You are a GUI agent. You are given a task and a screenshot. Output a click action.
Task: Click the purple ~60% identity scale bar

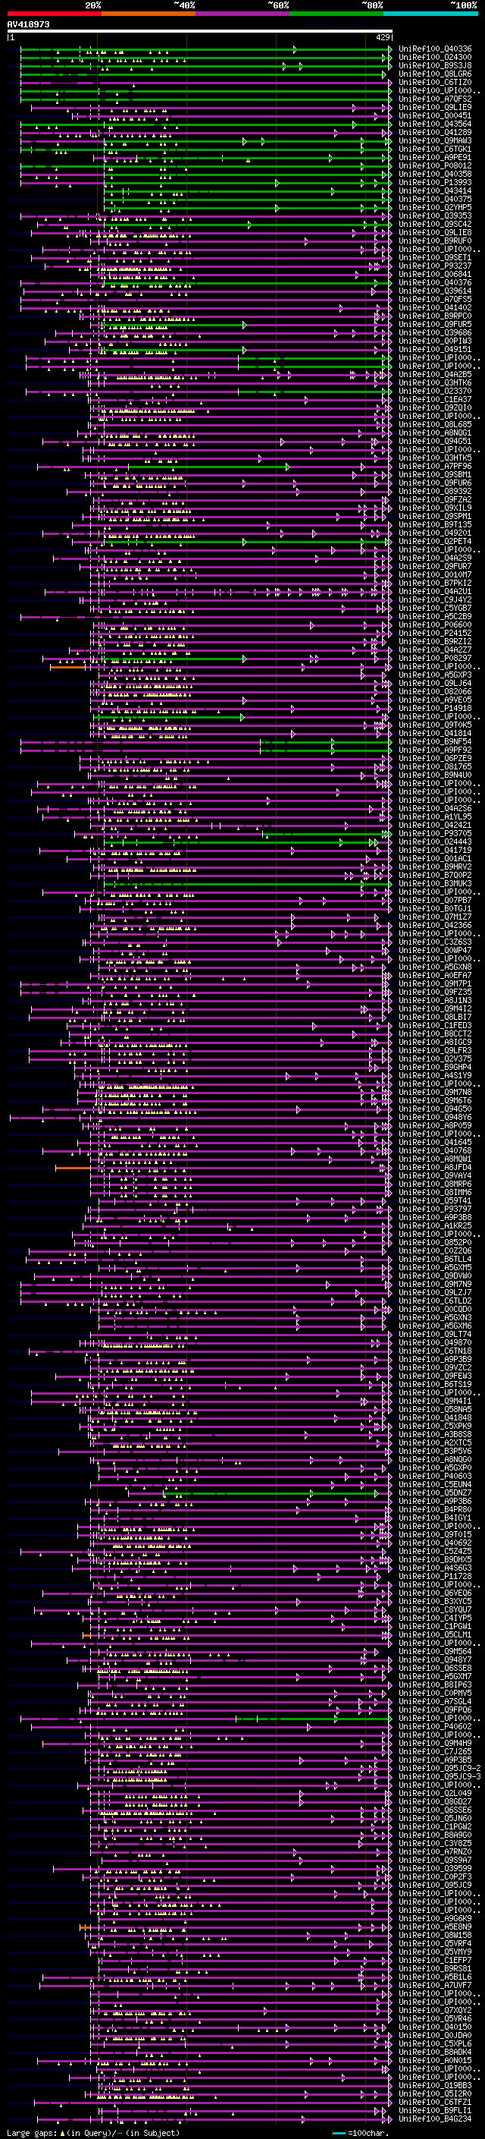point(243,14)
